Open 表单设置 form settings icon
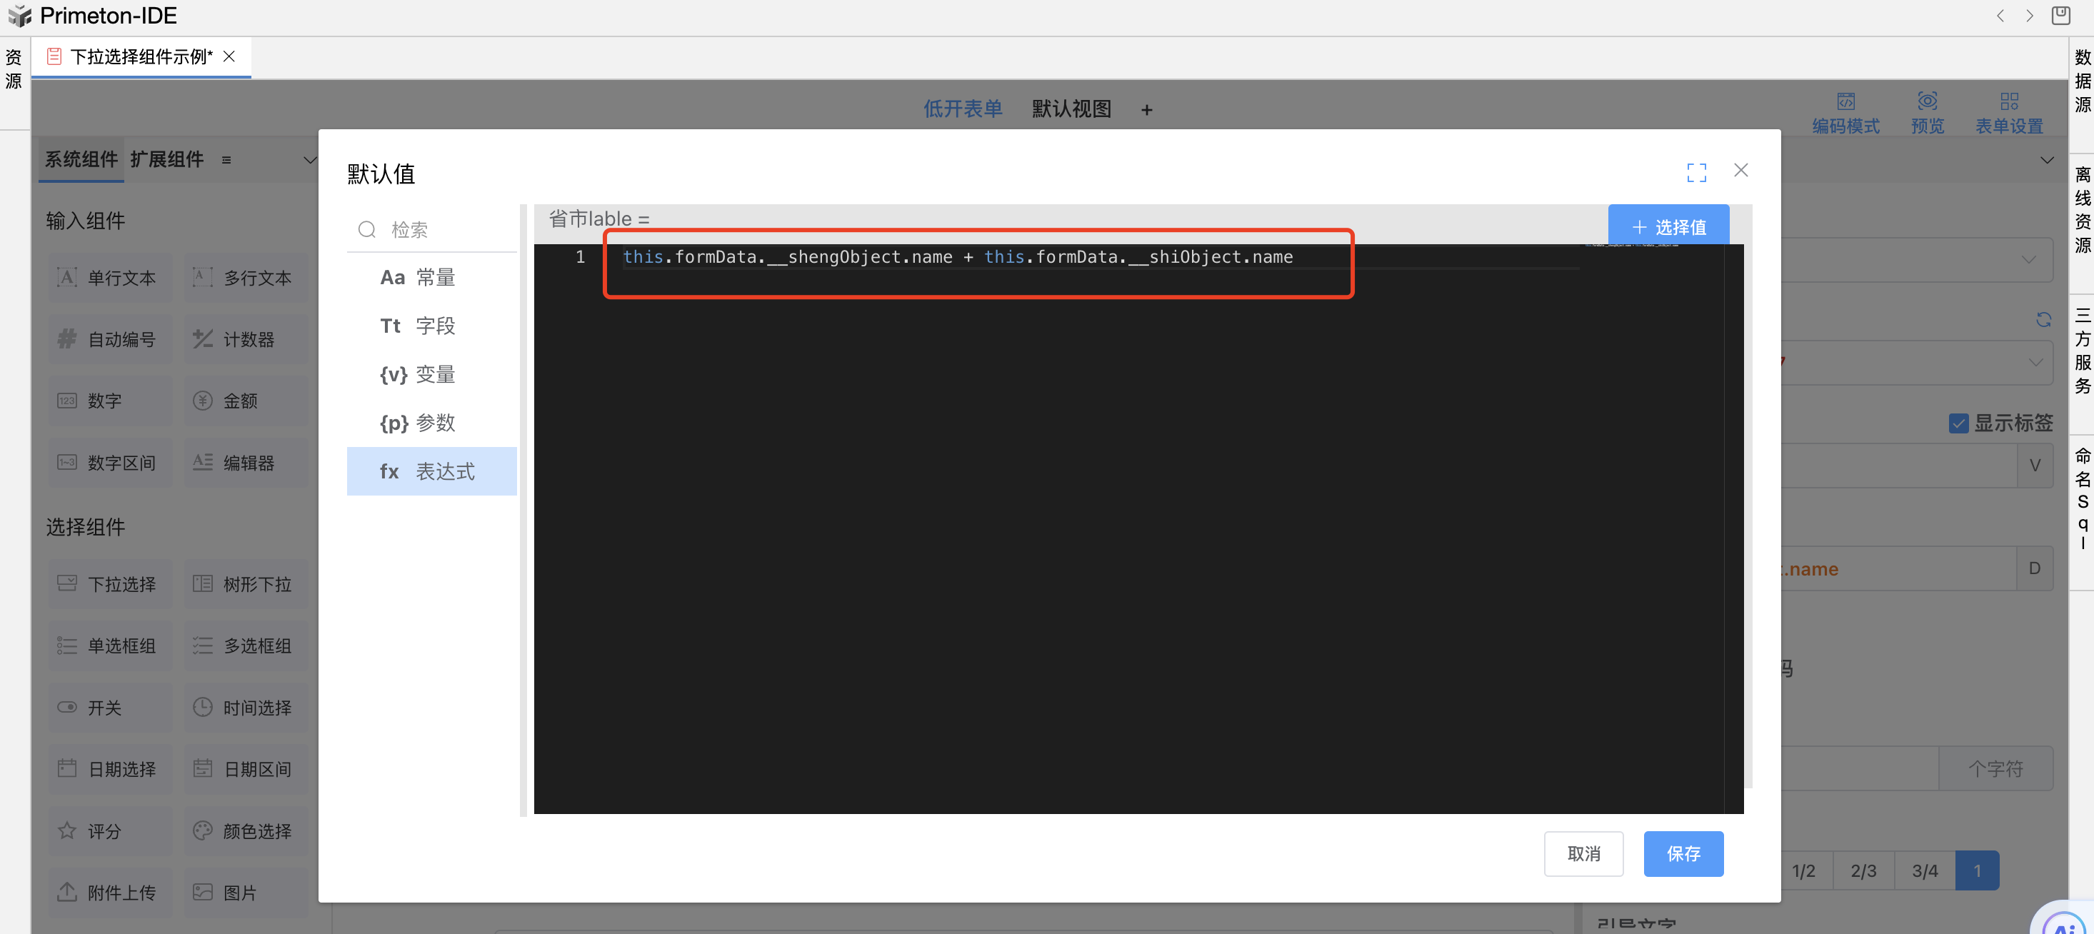The width and height of the screenshot is (2094, 934). click(x=2008, y=102)
